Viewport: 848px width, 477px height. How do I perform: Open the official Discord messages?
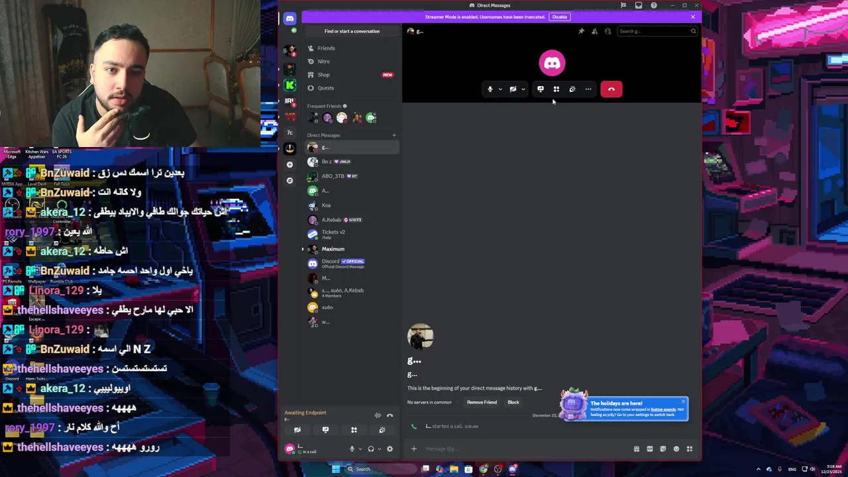[x=352, y=264]
